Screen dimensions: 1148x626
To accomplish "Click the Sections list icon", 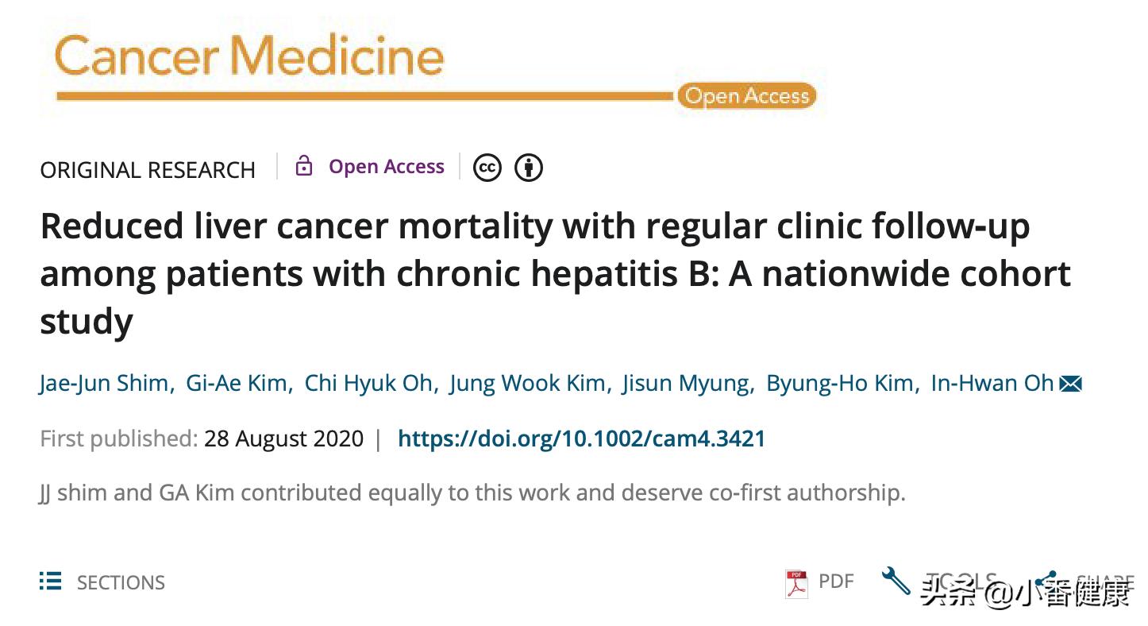I will (51, 582).
